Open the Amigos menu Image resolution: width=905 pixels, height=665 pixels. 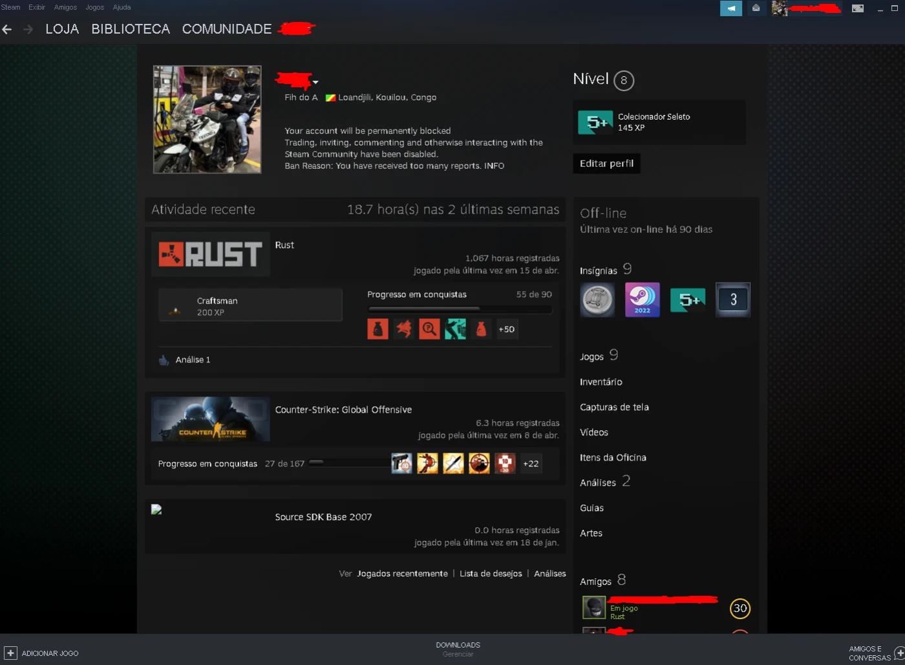click(65, 8)
